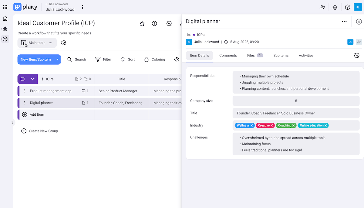Open the apps grid icon top left
Screen dimensions: 364x208
(5, 7)
